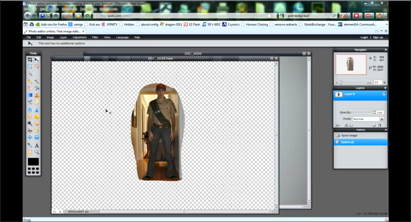Open the Image menu

pos(50,37)
